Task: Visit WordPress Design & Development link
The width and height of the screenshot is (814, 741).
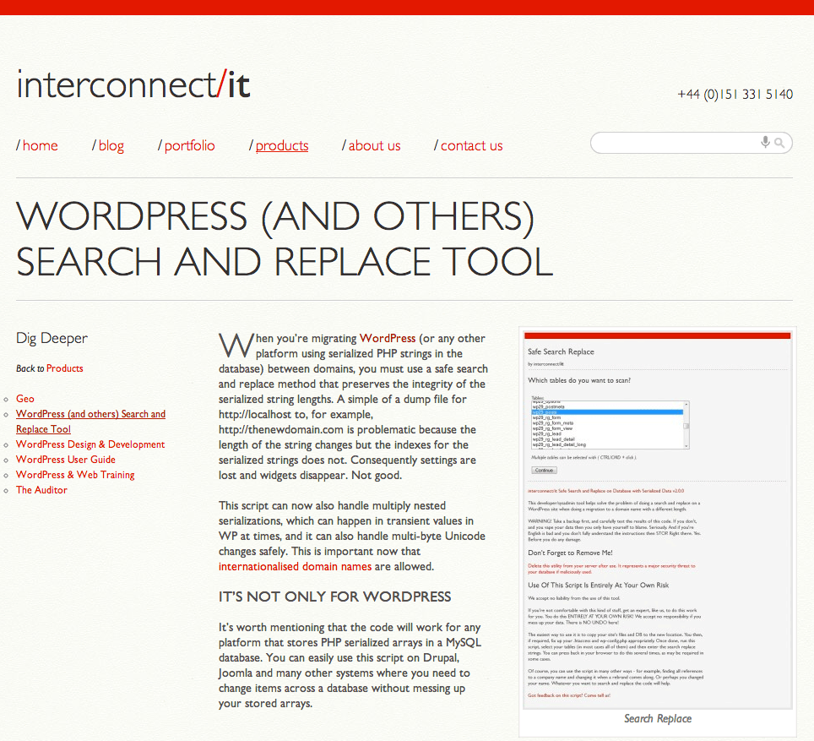Action: tap(90, 444)
